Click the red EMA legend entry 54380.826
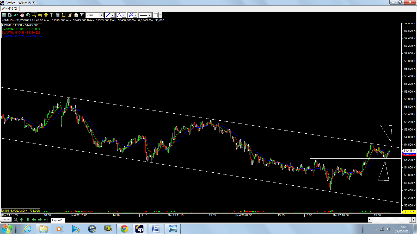 coord(21,32)
